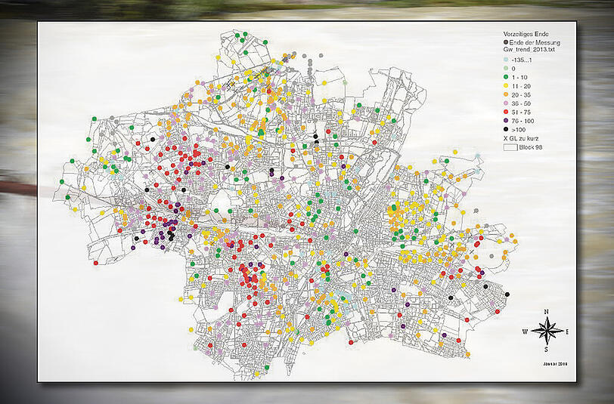Image resolution: width=614 pixels, height=404 pixels.
Task: Choose the red '51 - 75' legend dot
Action: point(507,113)
